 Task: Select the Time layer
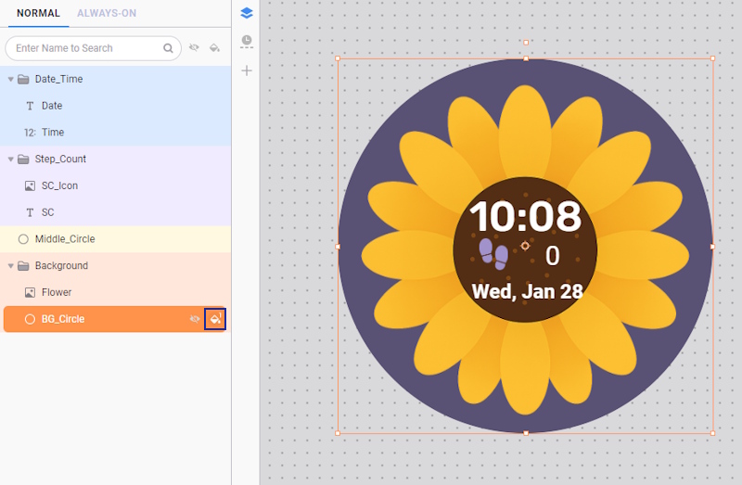[53, 133]
